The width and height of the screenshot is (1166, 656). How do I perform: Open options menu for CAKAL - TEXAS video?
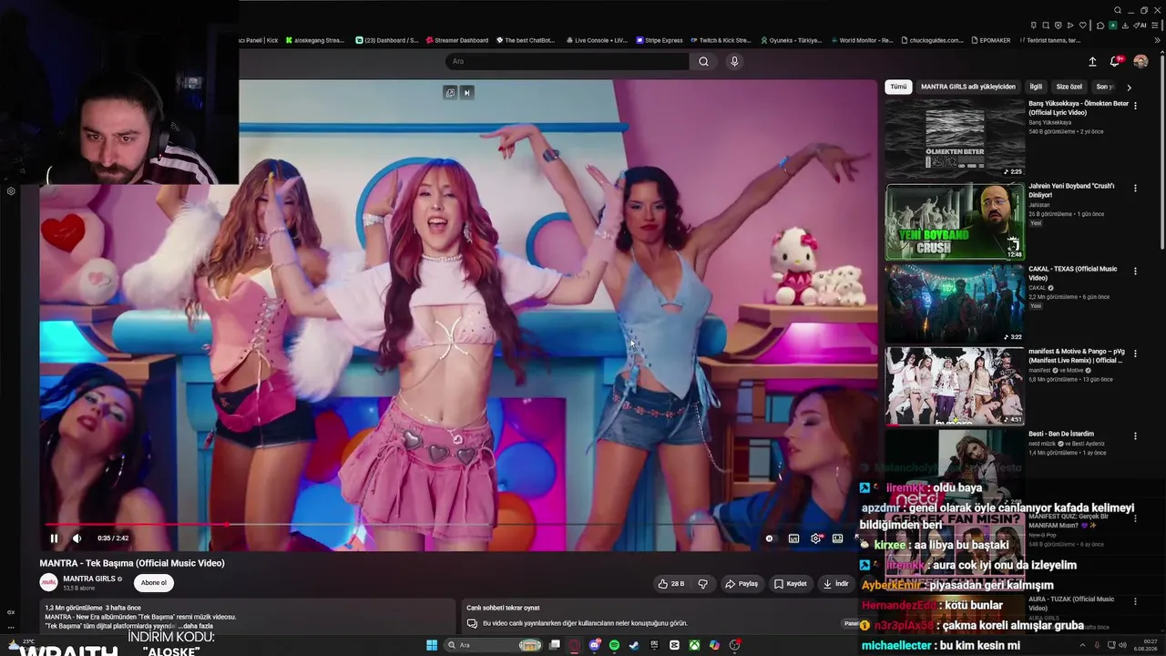(1135, 271)
